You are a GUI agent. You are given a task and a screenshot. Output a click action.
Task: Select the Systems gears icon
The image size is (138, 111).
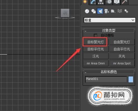click(x=126, y=11)
